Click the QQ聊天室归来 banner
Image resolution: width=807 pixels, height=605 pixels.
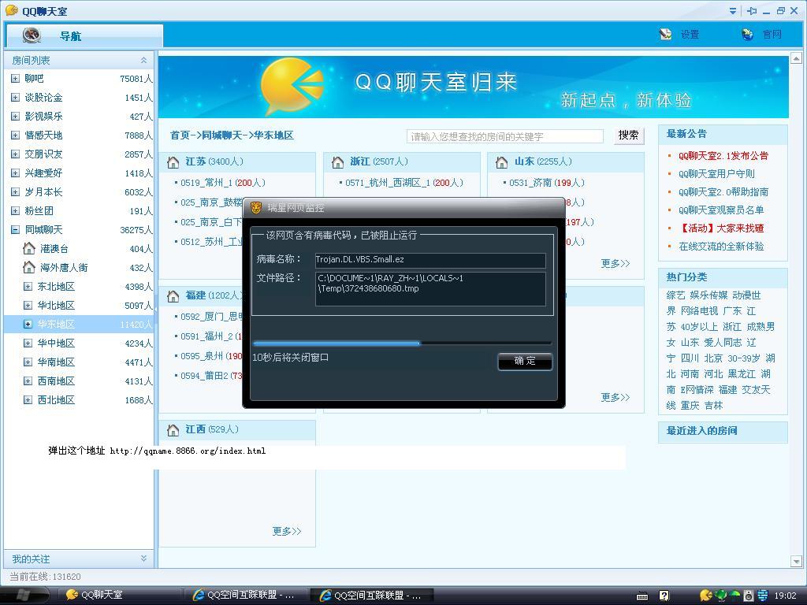474,87
